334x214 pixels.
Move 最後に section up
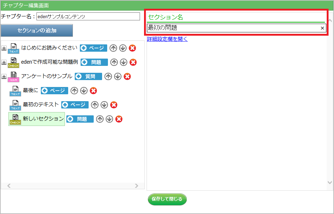(74, 91)
